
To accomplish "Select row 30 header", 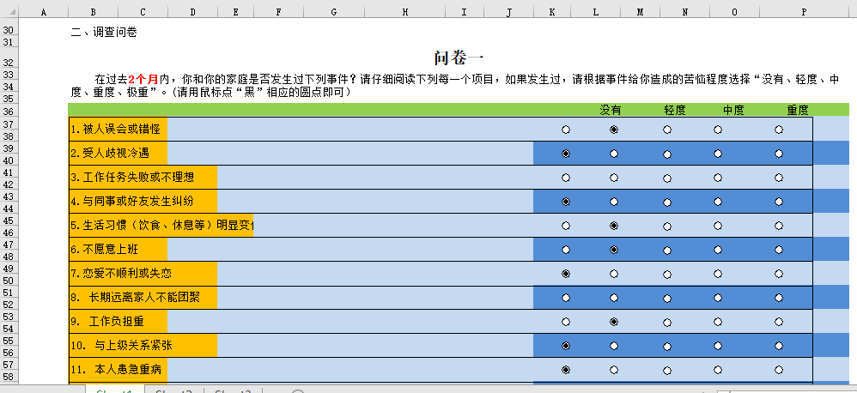I will point(9,31).
